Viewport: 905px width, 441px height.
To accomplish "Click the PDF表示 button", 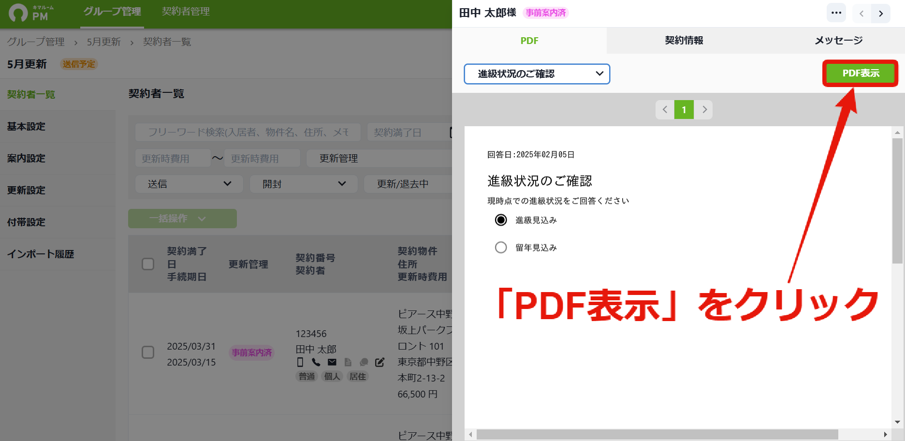I will pos(861,73).
